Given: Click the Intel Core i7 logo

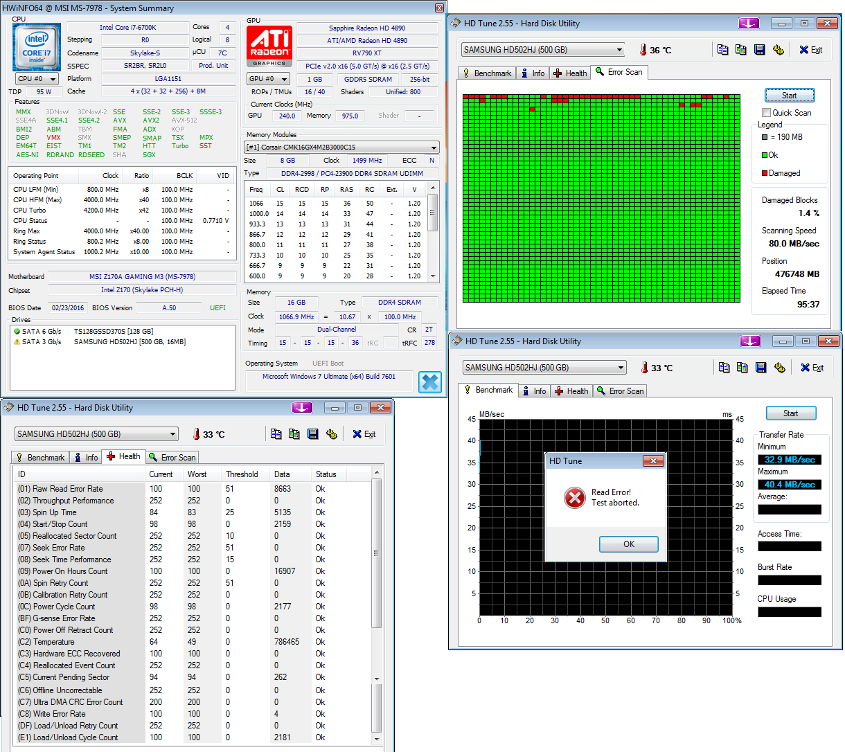Looking at the screenshot, I should coord(36,48).
